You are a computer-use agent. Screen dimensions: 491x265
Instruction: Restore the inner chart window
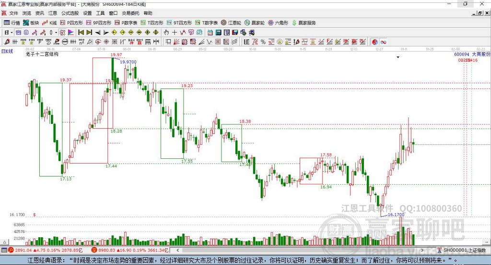(480, 13)
